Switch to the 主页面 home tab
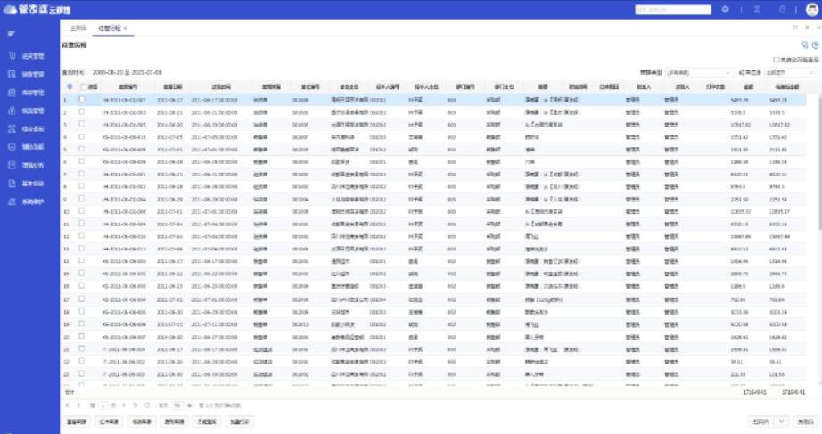The width and height of the screenshot is (822, 434). (78, 29)
